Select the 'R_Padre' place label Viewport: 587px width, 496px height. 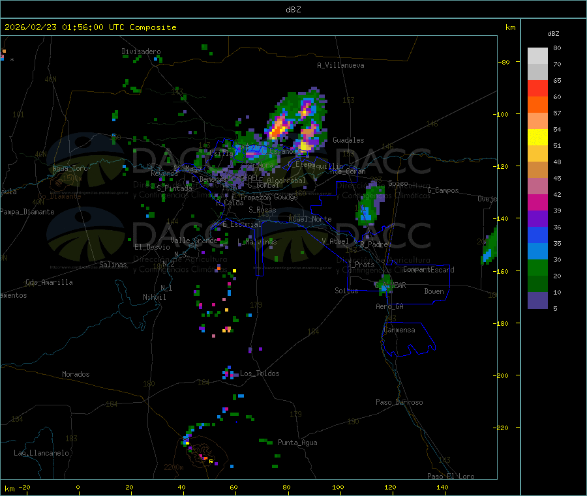[x=374, y=244]
